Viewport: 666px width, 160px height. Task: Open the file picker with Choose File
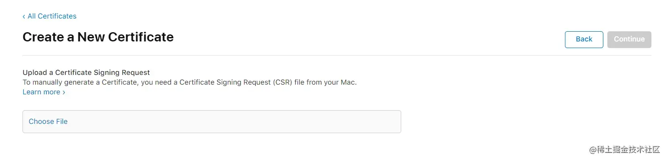point(48,122)
